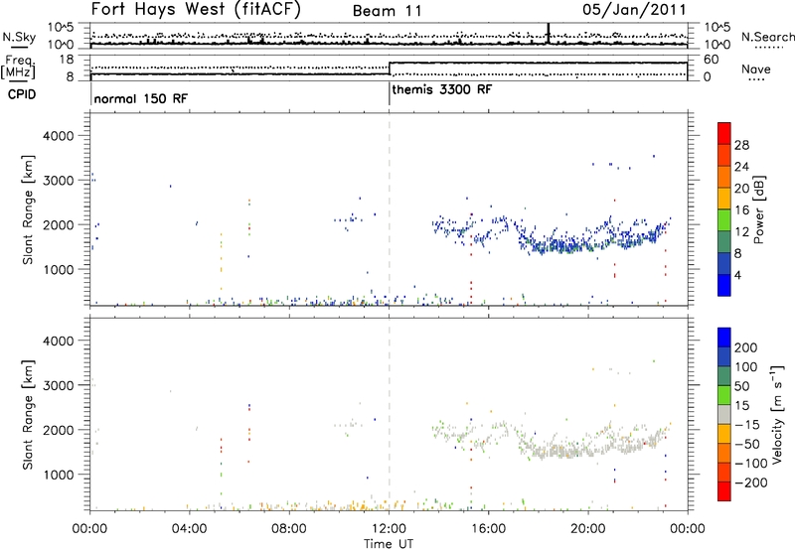Select the 'themis 3300 RF' CPID text
The width and height of the screenshot is (795, 550).
[x=441, y=89]
